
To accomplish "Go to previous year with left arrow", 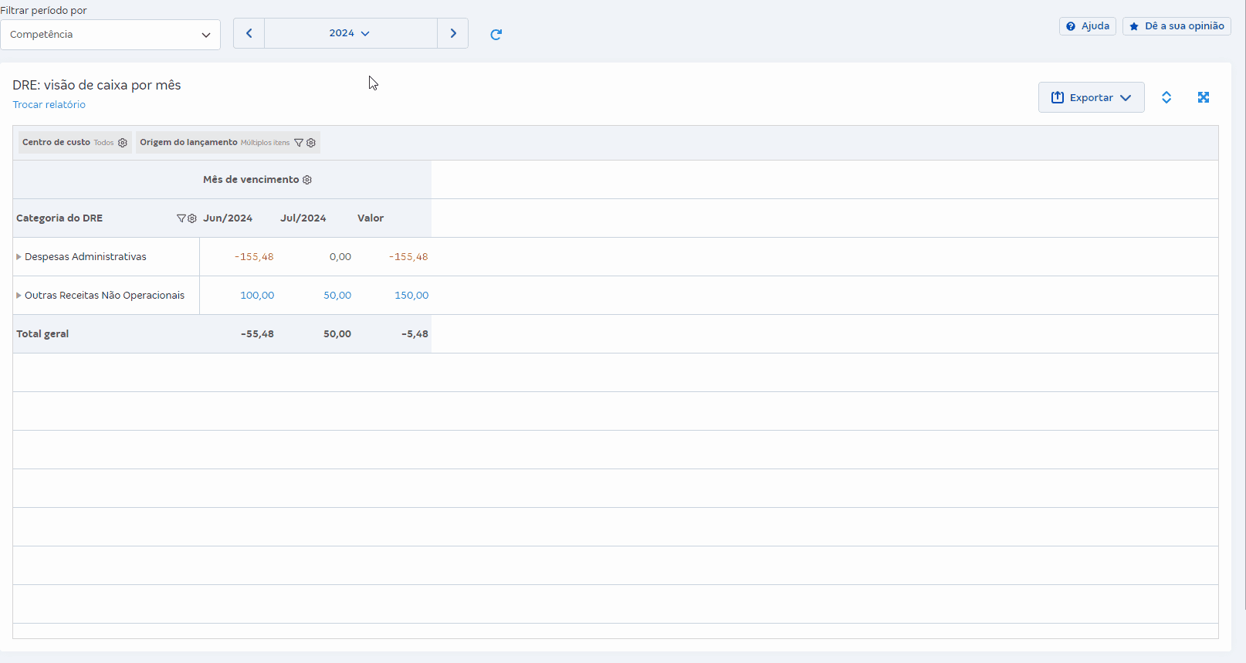I will click(249, 33).
